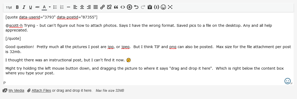This screenshot has width=297, height=99.
Task: Toggle underline formatting
Action: [x=30, y=7]
